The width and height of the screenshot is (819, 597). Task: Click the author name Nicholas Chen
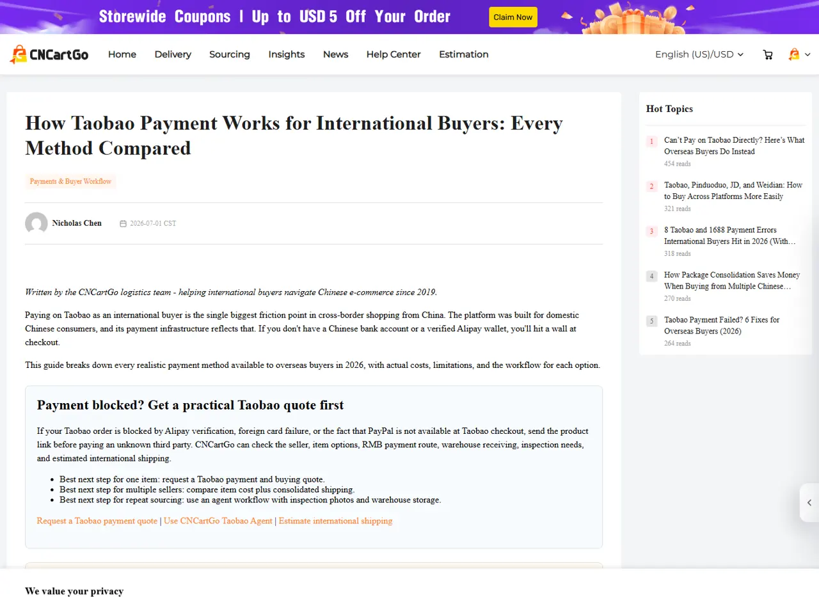tap(77, 223)
